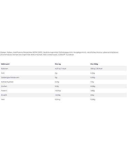Select the Pro 100g column header

pyautogui.click(x=94, y=64)
